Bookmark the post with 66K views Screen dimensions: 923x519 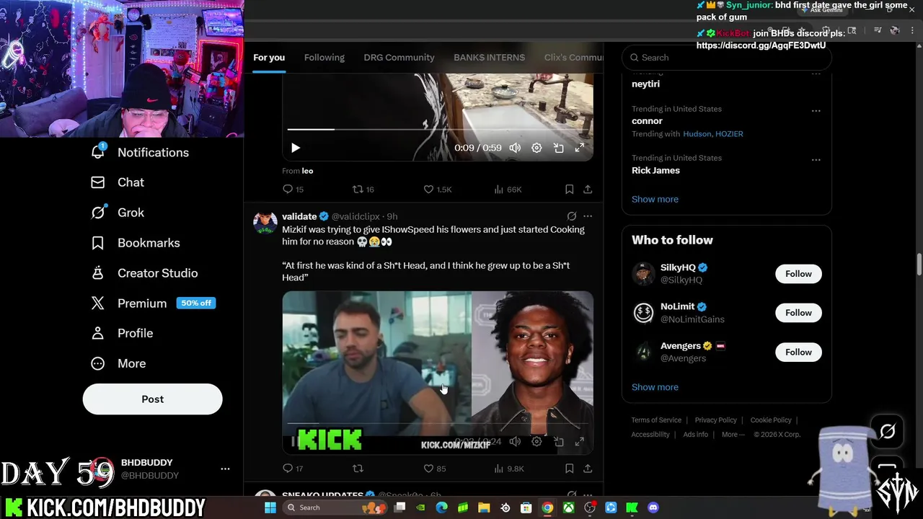point(569,190)
